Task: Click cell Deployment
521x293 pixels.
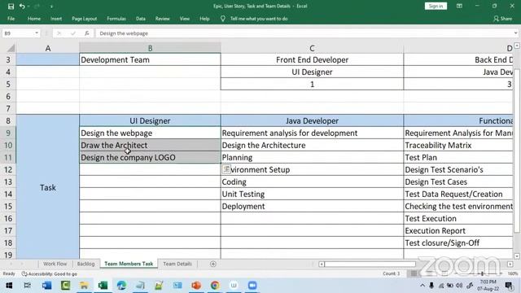Action: 312,206
